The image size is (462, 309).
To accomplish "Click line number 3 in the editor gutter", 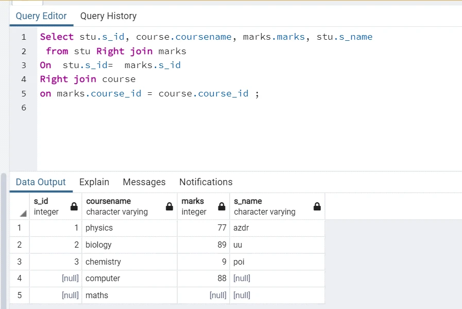I will (x=24, y=65).
